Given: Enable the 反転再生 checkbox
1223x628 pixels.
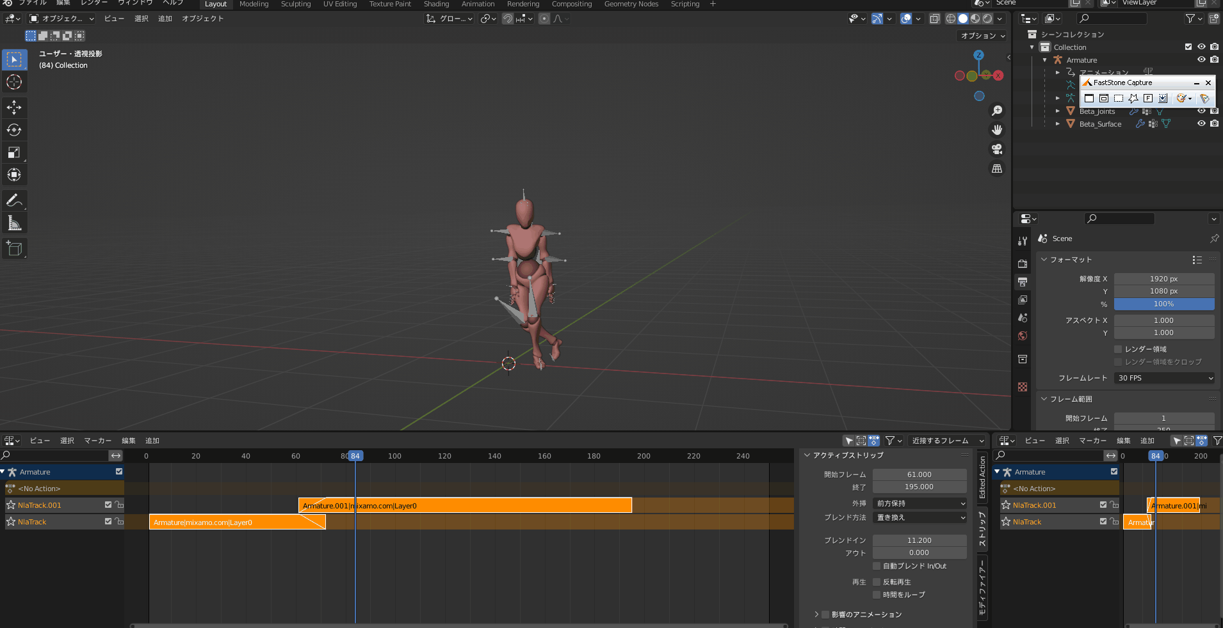Looking at the screenshot, I should [877, 582].
